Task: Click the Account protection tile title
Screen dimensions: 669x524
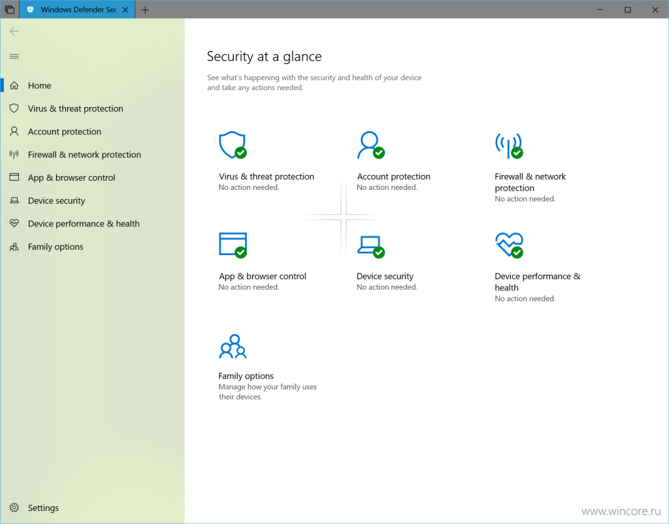Action: (x=393, y=176)
